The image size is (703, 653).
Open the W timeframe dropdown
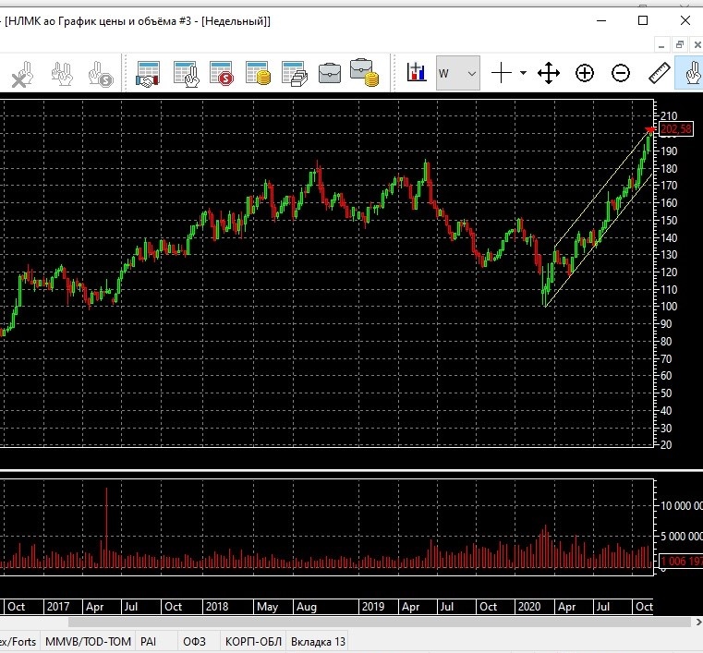458,73
